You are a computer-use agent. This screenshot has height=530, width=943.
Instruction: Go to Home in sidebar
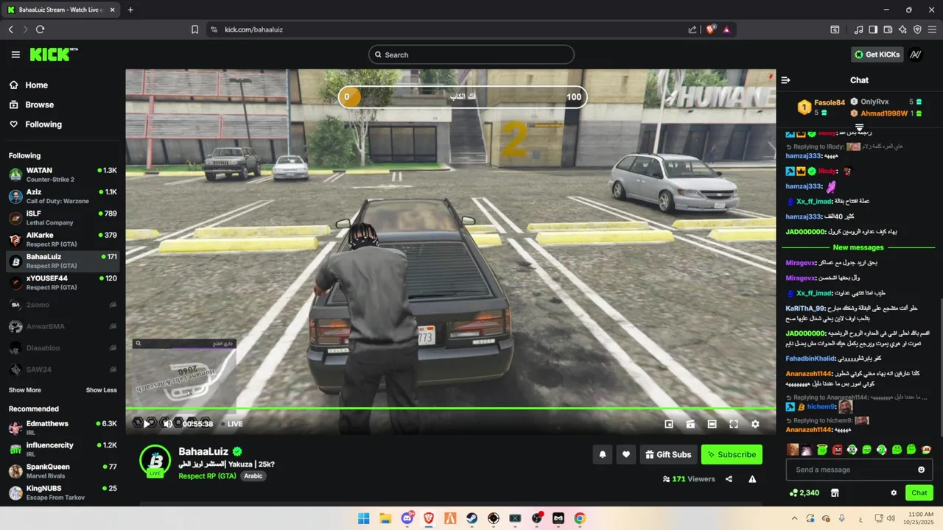36,85
